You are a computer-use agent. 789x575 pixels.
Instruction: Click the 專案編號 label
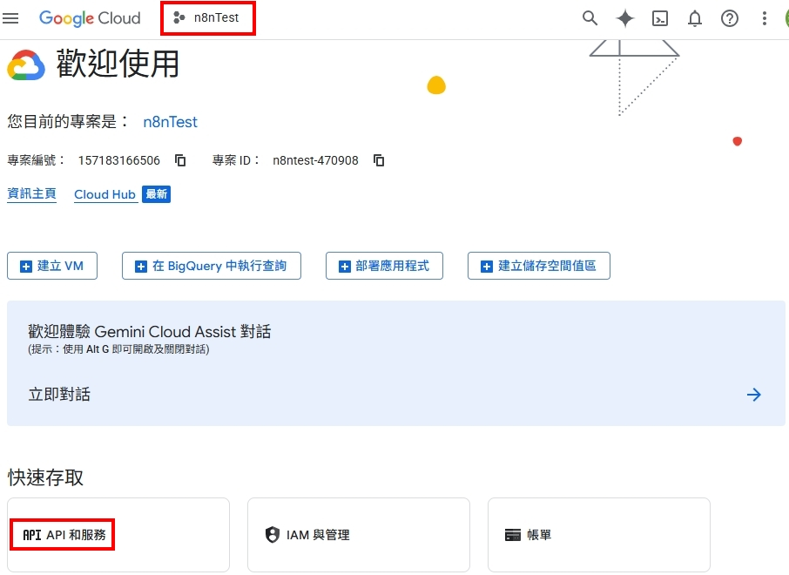(x=36, y=160)
